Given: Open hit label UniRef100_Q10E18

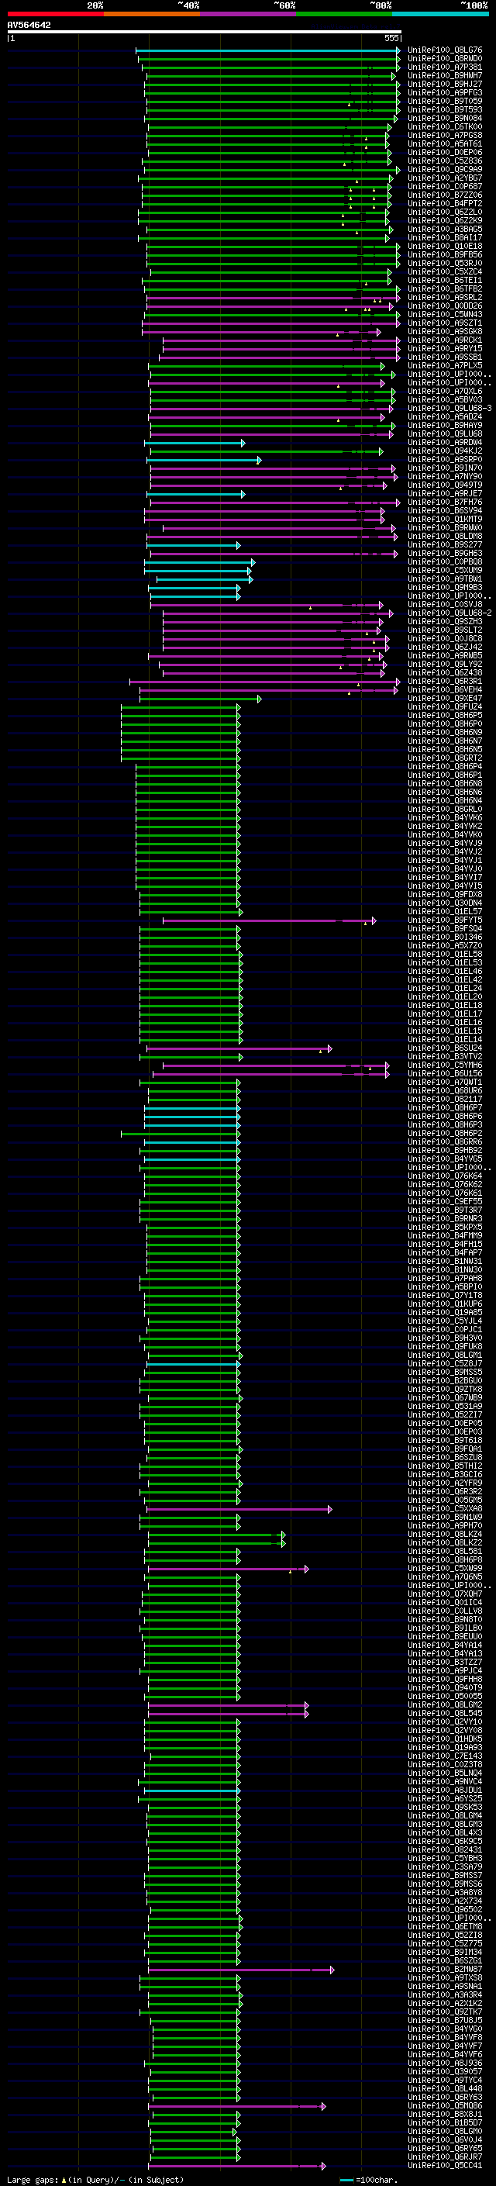Looking at the screenshot, I should pos(445,246).
